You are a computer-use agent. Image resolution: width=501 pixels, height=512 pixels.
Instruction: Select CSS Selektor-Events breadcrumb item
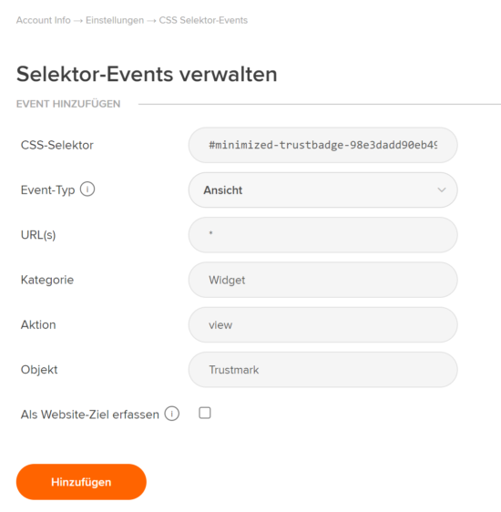[203, 20]
